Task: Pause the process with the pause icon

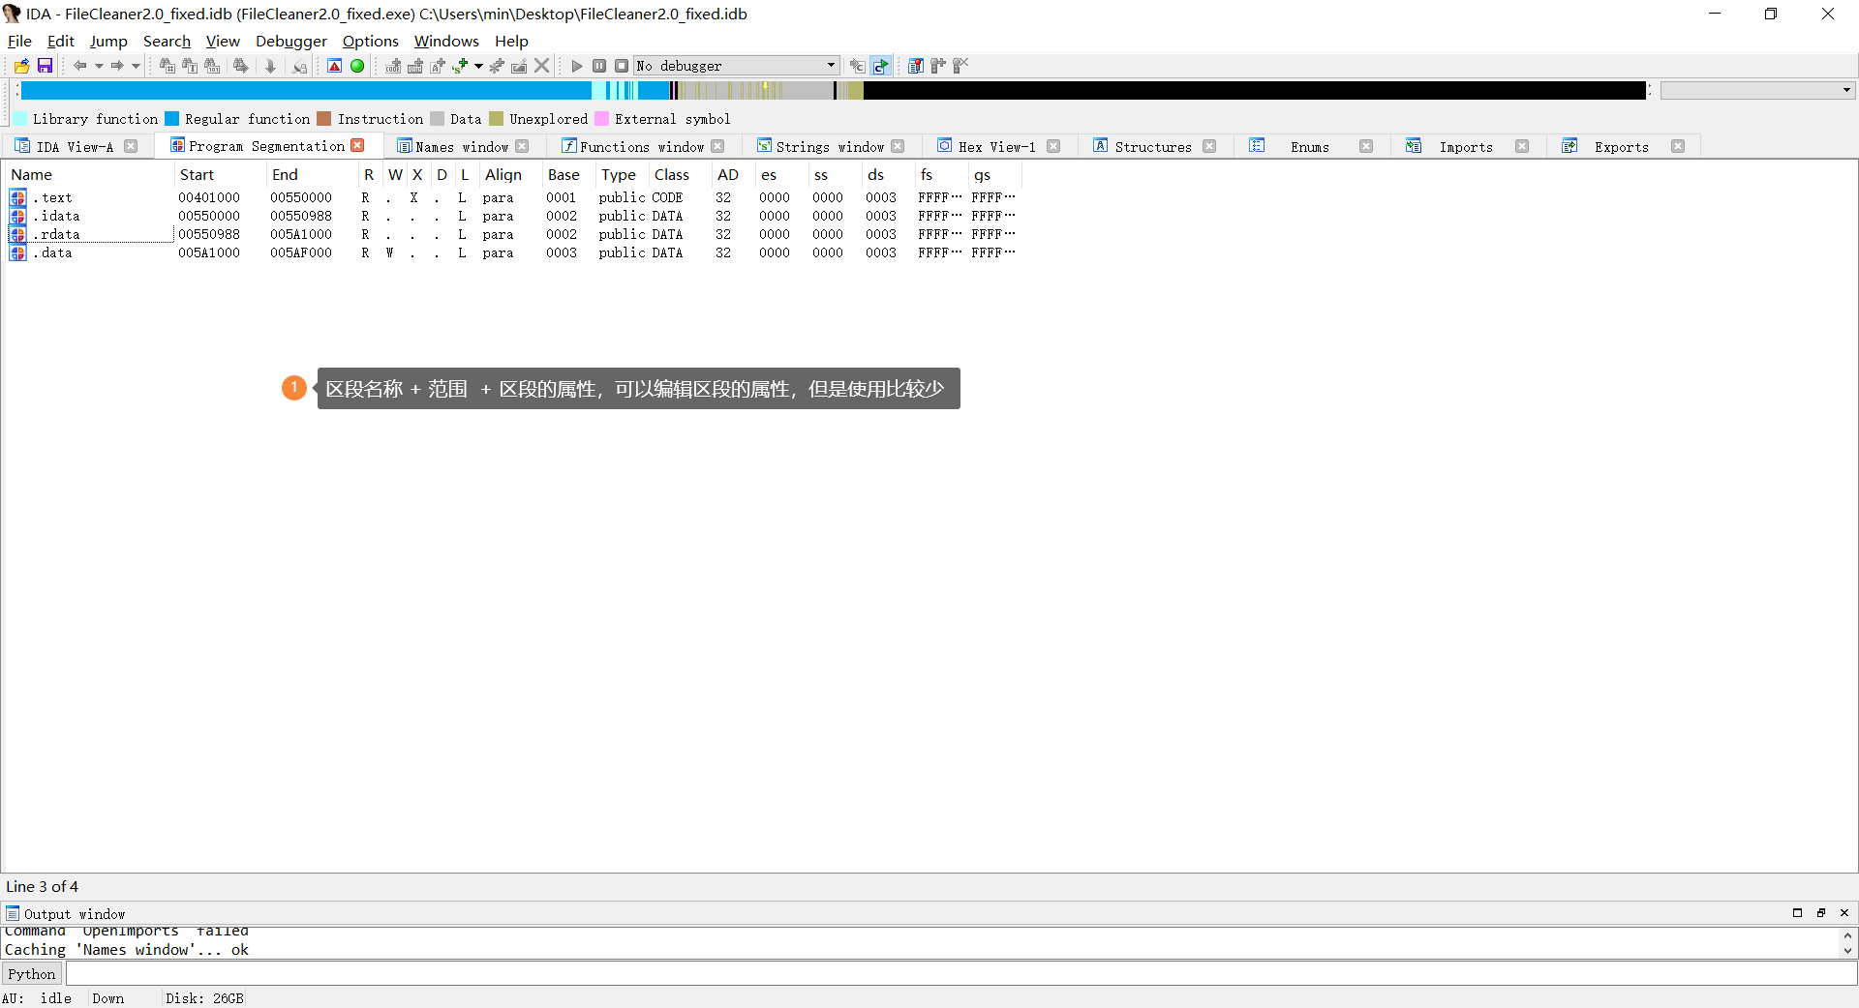Action: tap(599, 66)
